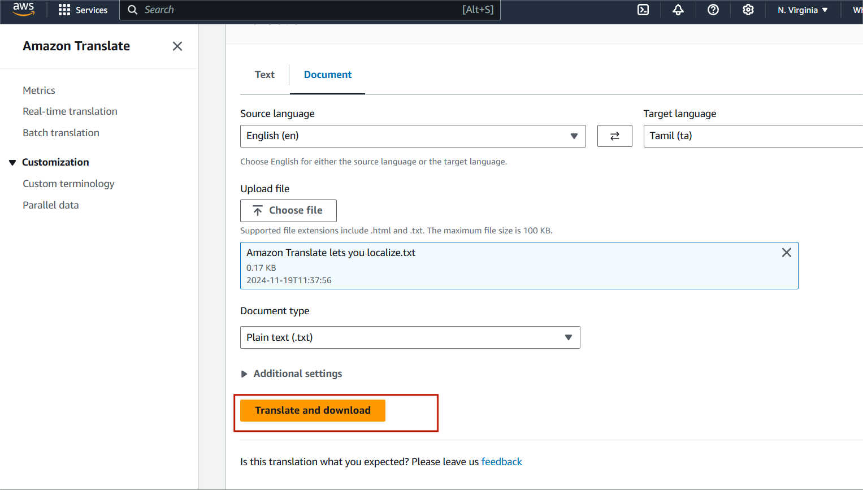The height and width of the screenshot is (490, 863).
Task: Swap source and target languages
Action: point(615,136)
